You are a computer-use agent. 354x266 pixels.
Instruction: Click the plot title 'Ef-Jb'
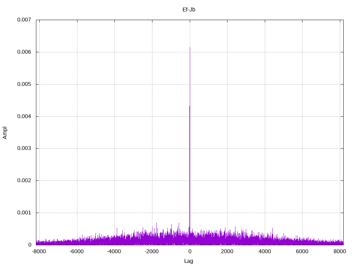189,10
